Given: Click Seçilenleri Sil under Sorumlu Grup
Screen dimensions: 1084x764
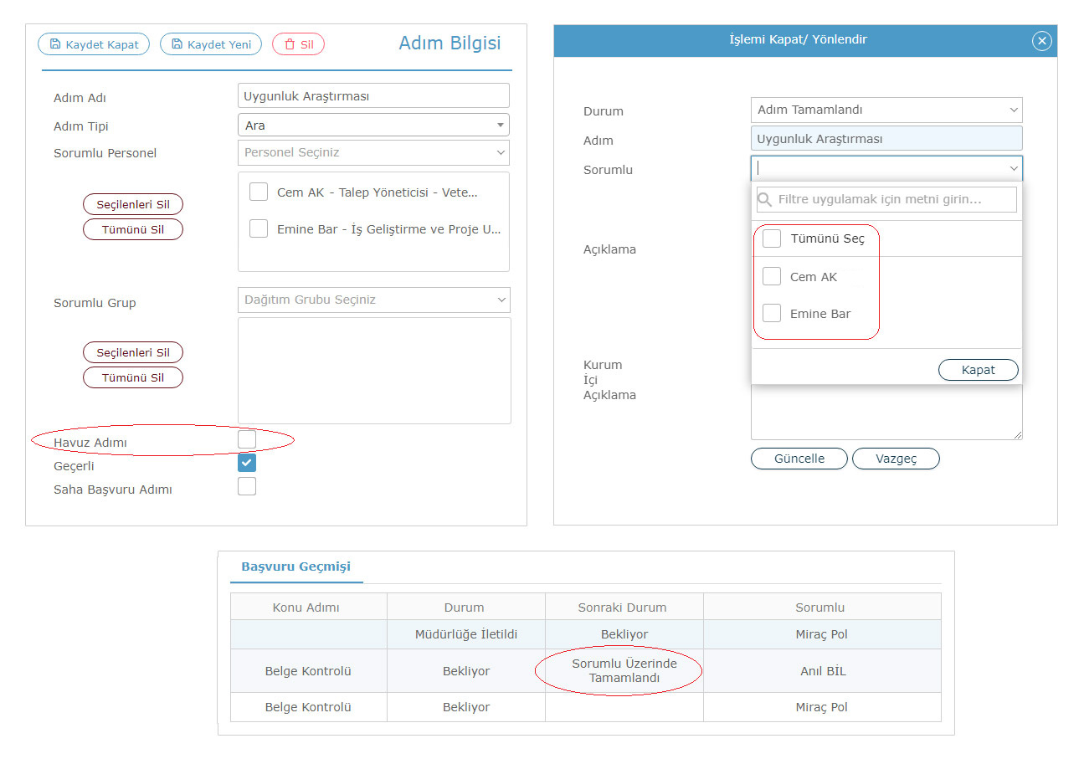Looking at the screenshot, I should click(x=133, y=352).
